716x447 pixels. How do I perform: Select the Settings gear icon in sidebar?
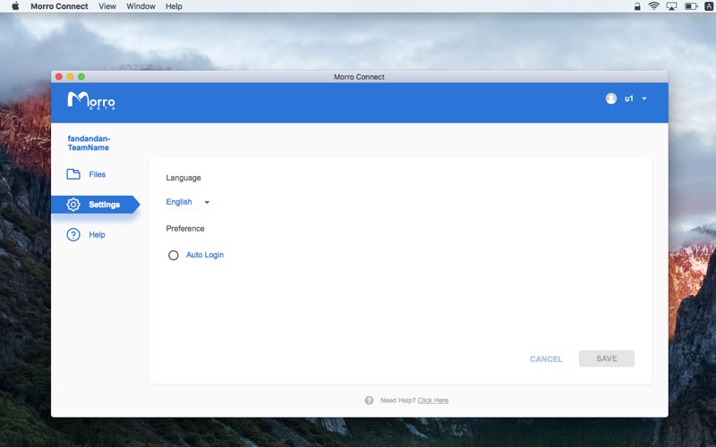[x=73, y=205]
